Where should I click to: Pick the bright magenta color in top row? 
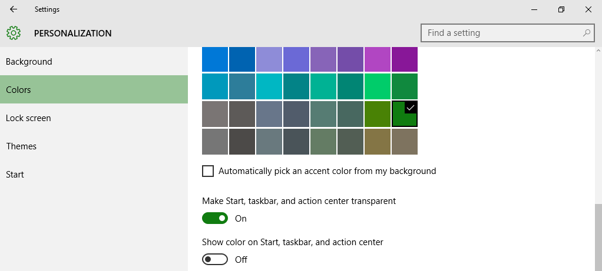tap(377, 59)
